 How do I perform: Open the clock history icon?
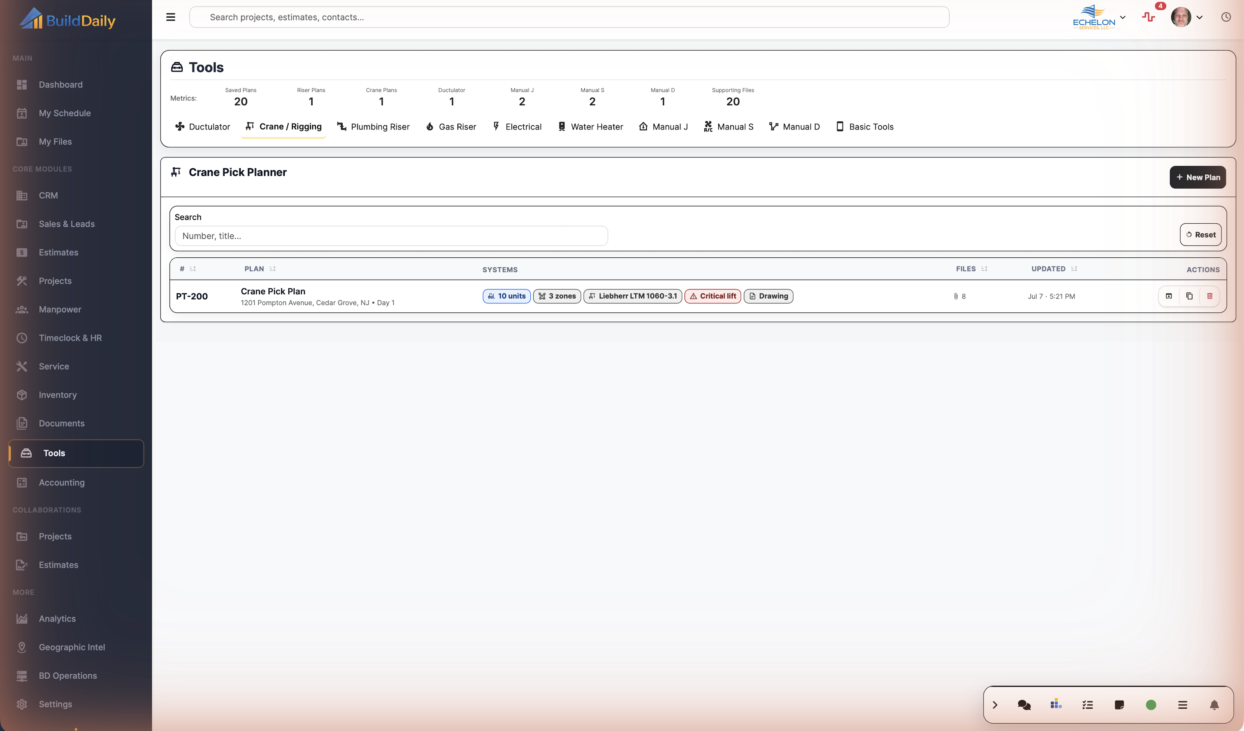coord(1226,17)
